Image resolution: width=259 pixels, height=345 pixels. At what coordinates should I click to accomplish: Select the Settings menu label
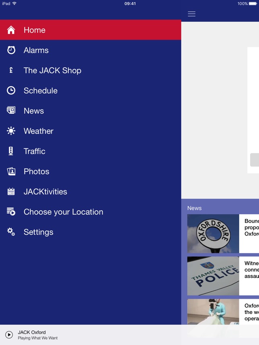38,232
